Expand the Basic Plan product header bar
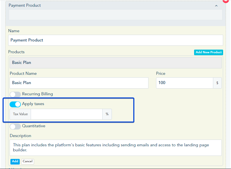The height and width of the screenshot is (169, 231). pos(115,63)
